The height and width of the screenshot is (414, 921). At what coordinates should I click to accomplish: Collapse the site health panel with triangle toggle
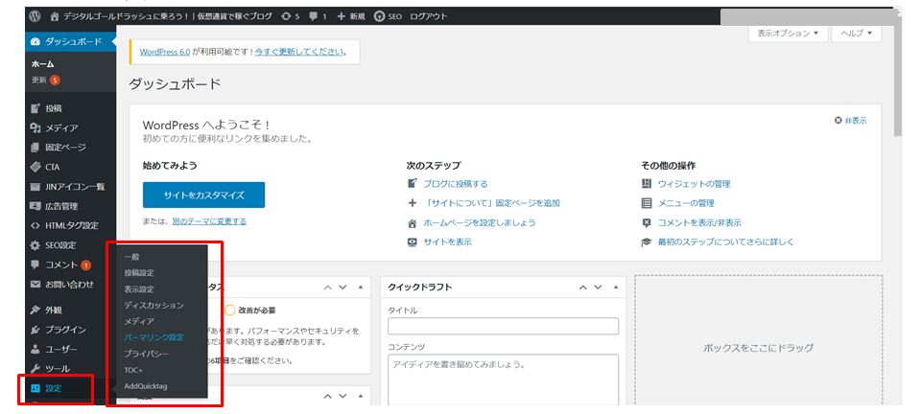(360, 287)
